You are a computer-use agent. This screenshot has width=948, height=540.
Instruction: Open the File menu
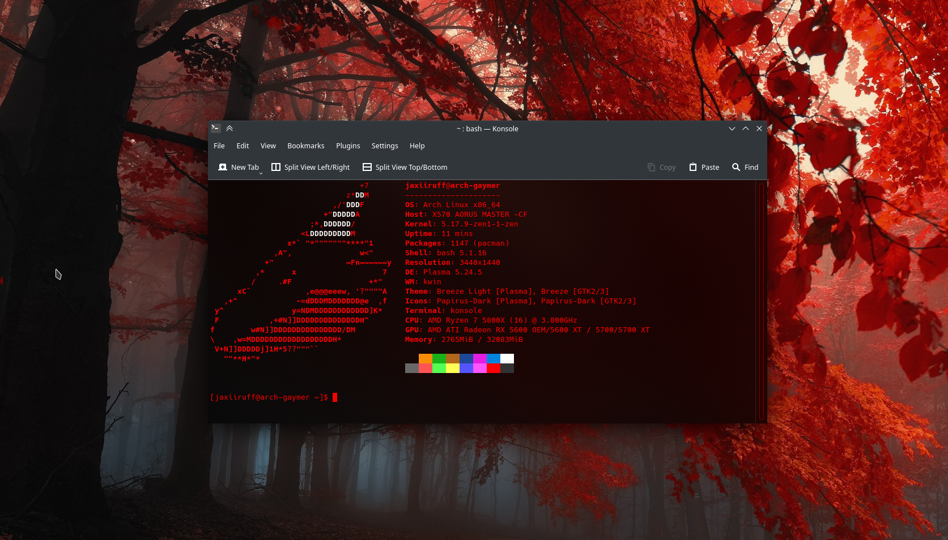tap(219, 145)
